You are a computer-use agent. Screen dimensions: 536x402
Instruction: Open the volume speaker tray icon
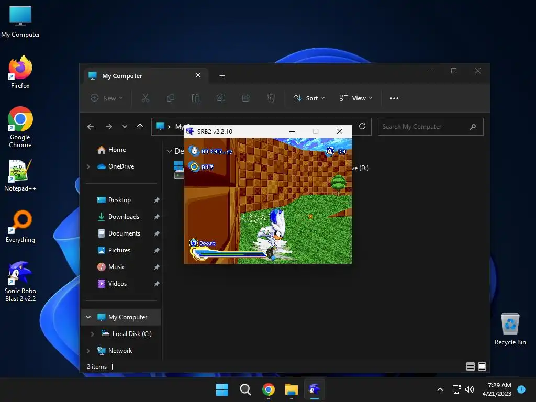click(x=470, y=389)
